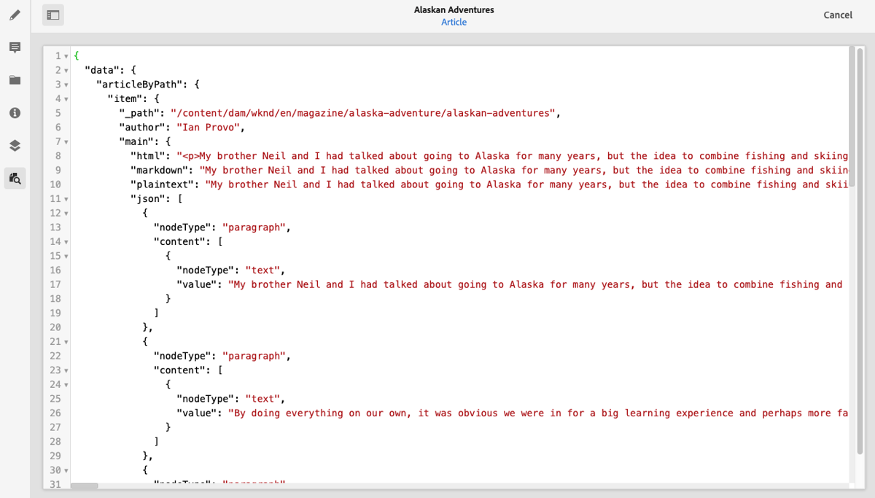Fold the "item" object at line 4
The height and width of the screenshot is (498, 875).
66,98
